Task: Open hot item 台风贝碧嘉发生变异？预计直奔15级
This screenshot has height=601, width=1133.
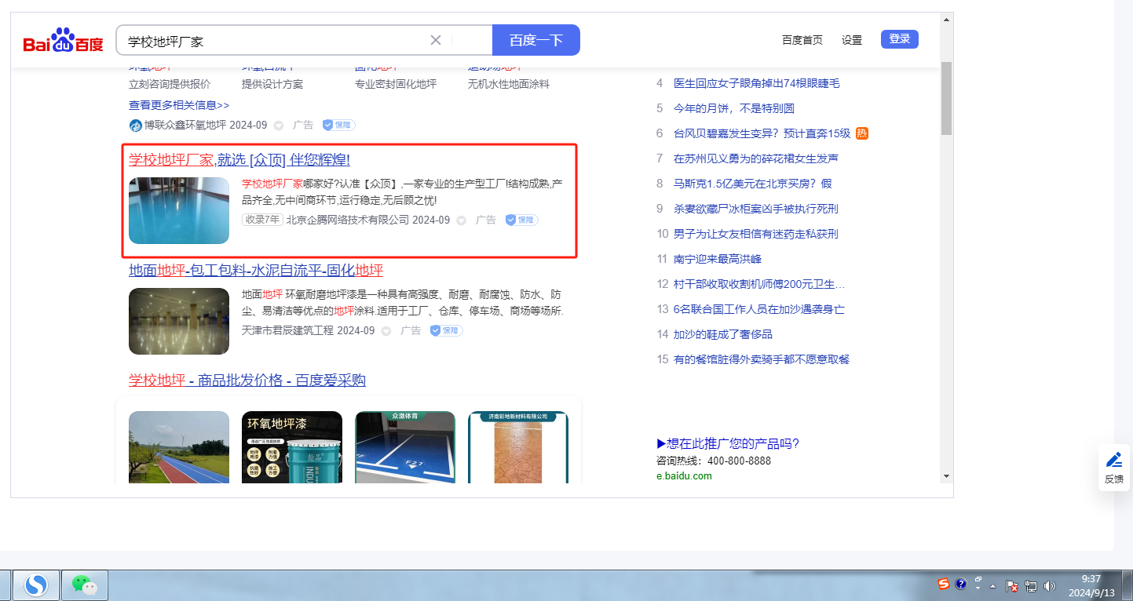Action: tap(762, 133)
